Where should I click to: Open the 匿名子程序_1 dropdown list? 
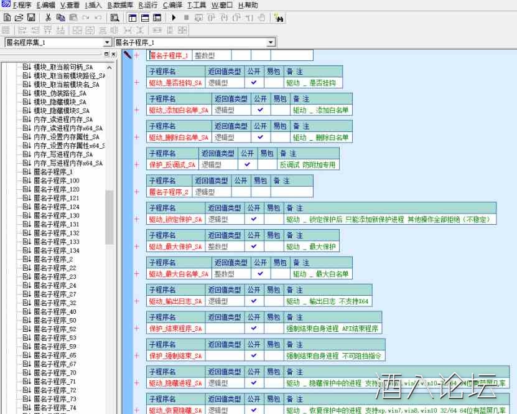point(271,42)
